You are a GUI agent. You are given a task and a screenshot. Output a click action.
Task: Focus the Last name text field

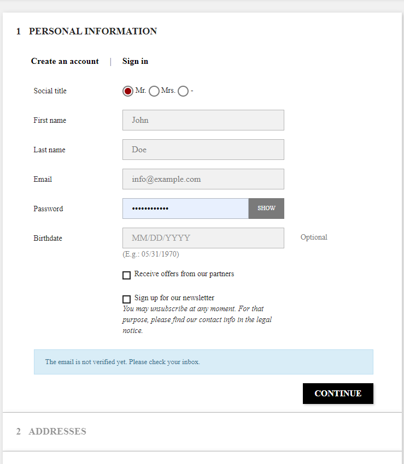point(203,150)
